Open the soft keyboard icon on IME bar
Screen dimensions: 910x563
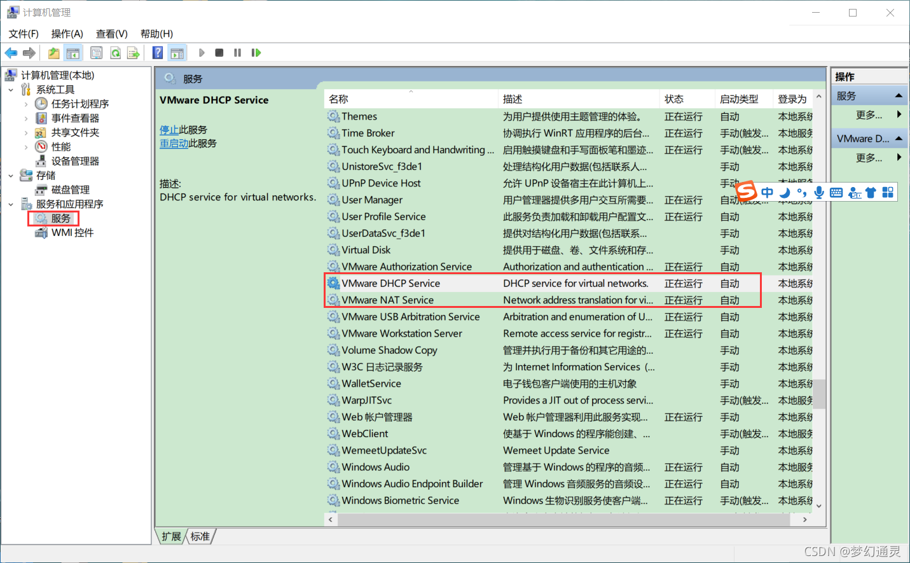click(836, 193)
